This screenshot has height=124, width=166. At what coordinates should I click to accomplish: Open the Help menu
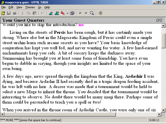point(47,7)
